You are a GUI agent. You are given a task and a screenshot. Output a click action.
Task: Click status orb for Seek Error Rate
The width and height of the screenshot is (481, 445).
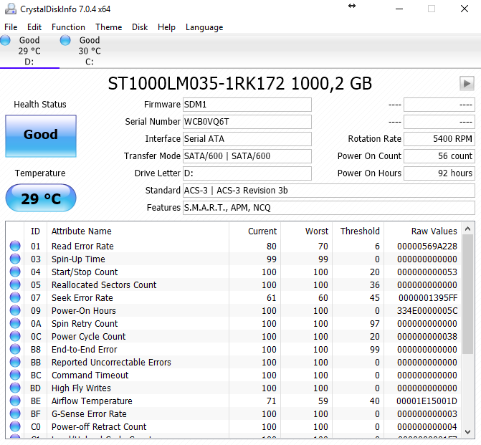[x=15, y=298]
